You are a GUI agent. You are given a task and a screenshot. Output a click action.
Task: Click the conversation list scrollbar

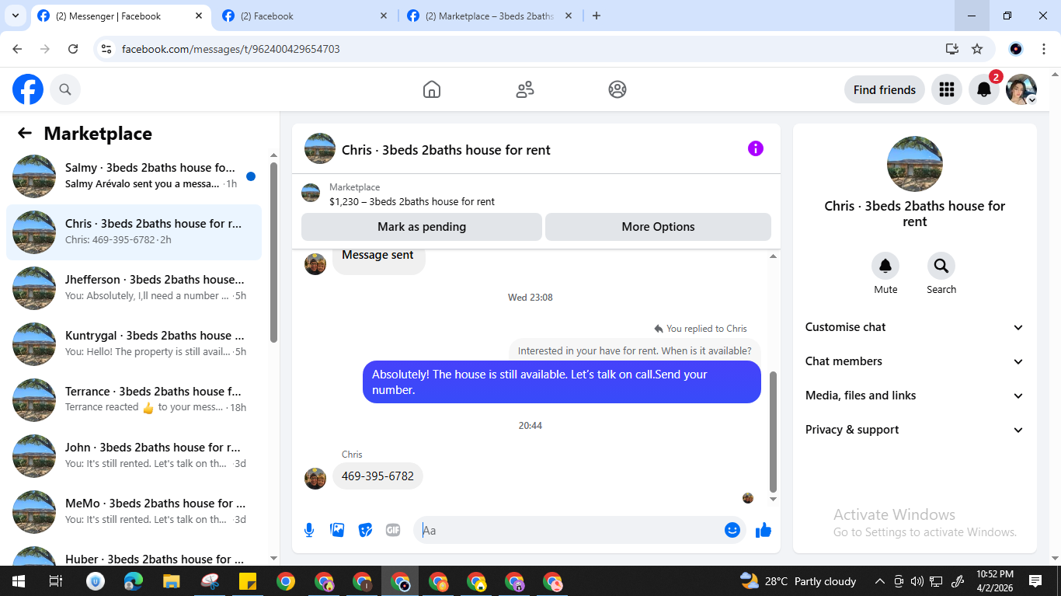[273, 253]
